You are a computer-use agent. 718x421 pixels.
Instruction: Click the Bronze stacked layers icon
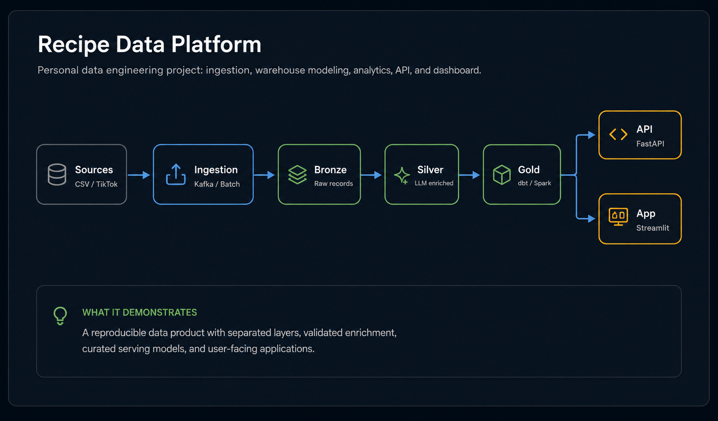[297, 174]
